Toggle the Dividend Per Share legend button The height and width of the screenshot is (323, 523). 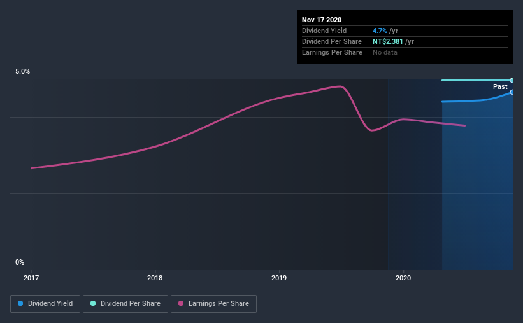coord(125,304)
